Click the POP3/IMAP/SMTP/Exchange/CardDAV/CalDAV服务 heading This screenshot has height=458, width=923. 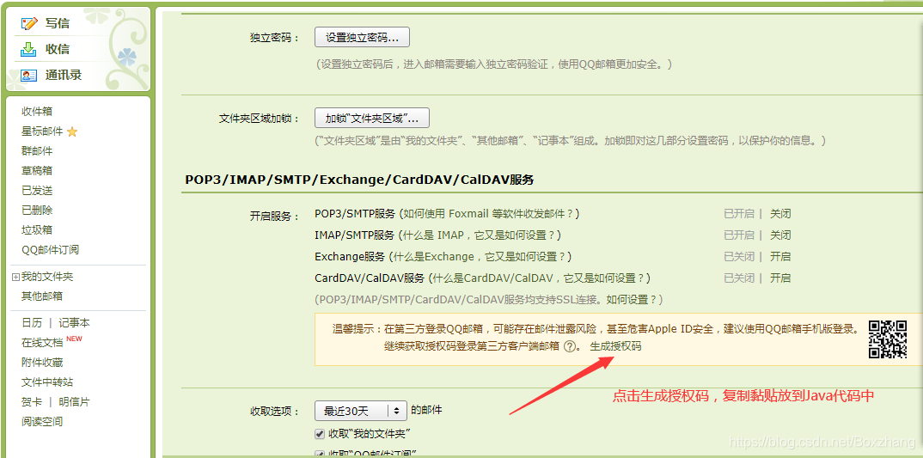click(360, 180)
